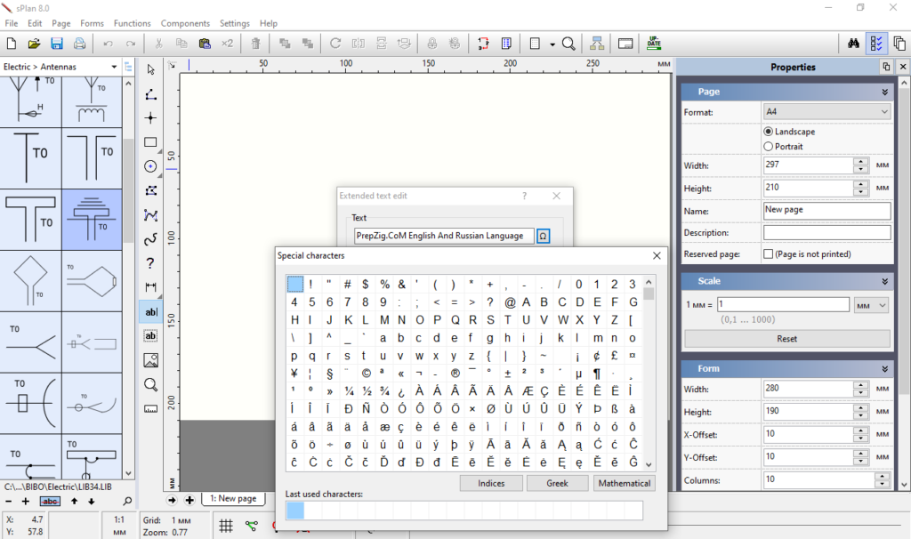
Task: Click the page Name input field
Action: click(826, 211)
